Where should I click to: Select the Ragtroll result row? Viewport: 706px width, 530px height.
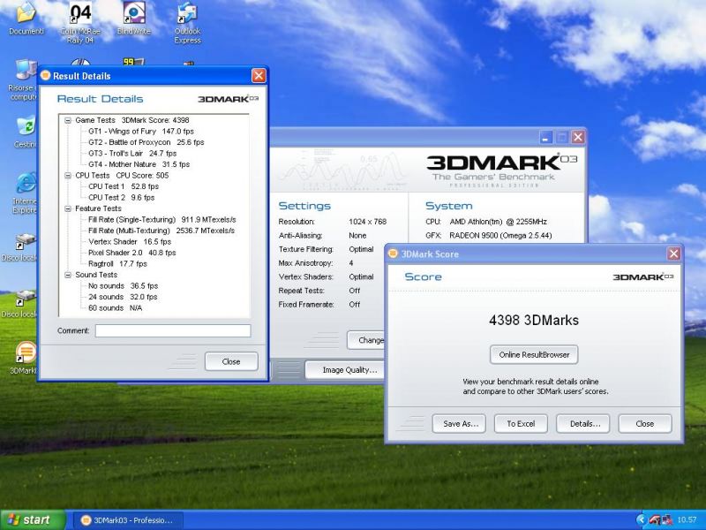(117, 263)
